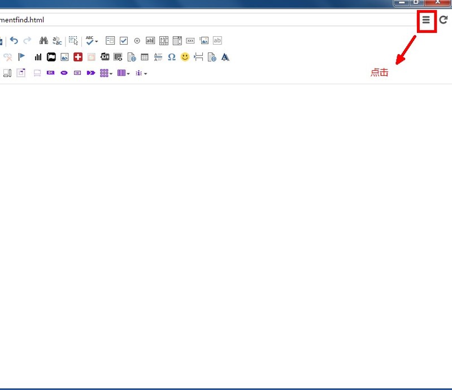
Task: Insert a radio button form element
Action: coord(137,41)
